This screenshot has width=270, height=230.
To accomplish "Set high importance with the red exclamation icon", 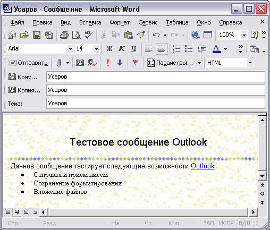I will point(108,63).
